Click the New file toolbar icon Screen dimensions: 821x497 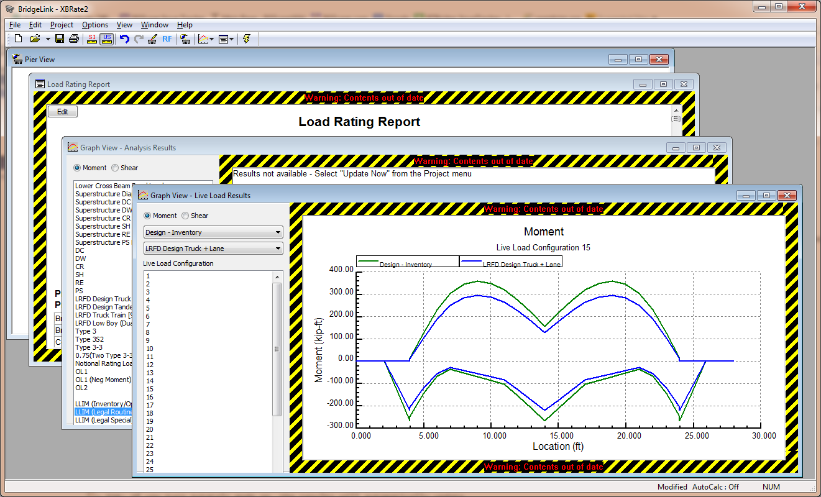(18, 39)
